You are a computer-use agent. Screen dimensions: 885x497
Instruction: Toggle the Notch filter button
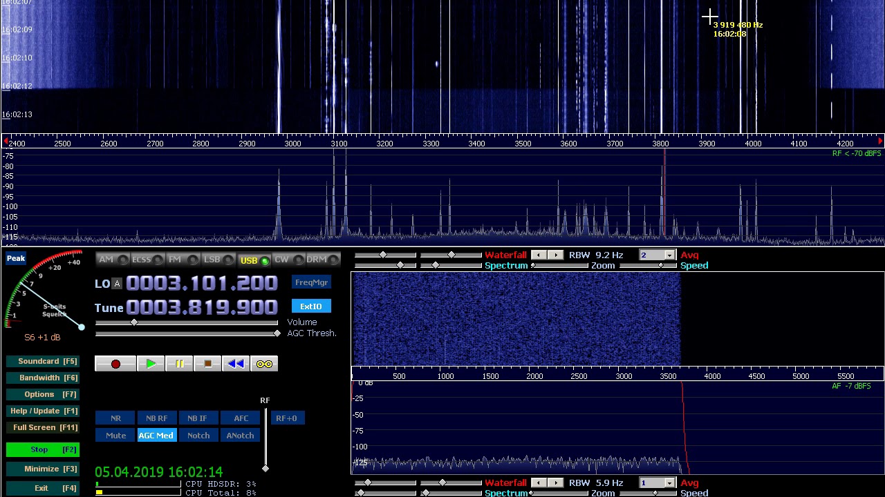(198, 436)
